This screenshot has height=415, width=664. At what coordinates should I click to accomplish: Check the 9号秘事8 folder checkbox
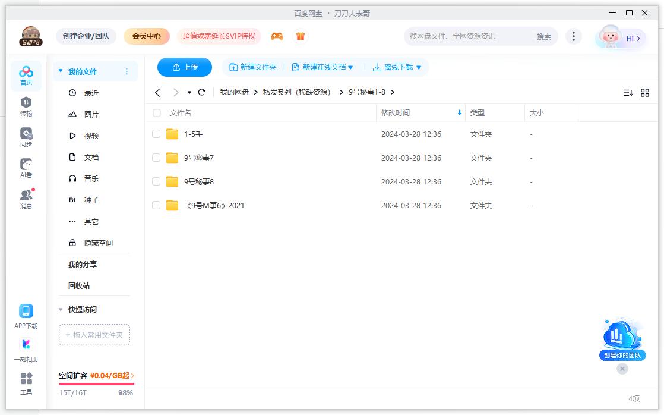156,181
